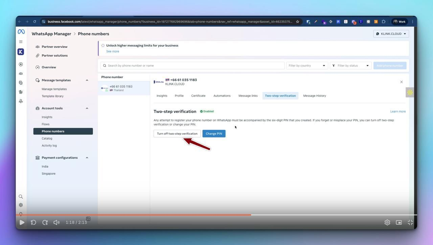Click the video progress bar
Screen dimensions: 433x245
coord(216,215)
